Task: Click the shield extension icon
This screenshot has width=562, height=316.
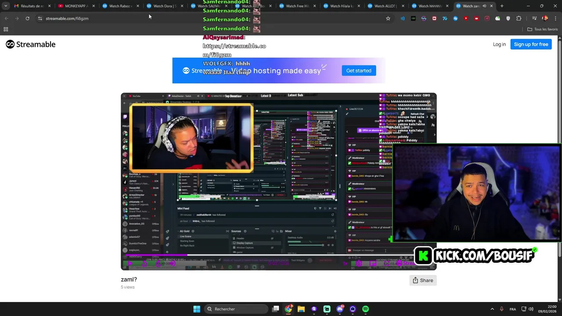Action: point(508,18)
